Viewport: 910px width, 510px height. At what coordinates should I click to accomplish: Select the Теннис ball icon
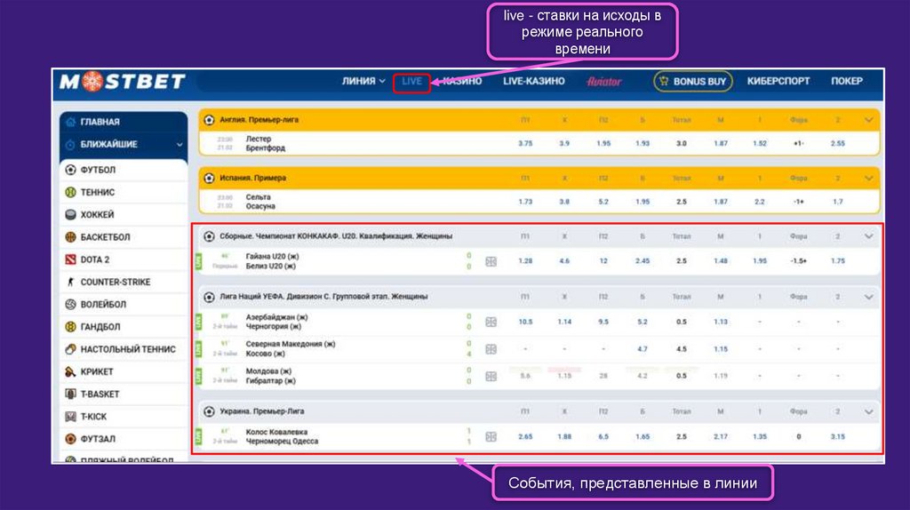(70, 192)
